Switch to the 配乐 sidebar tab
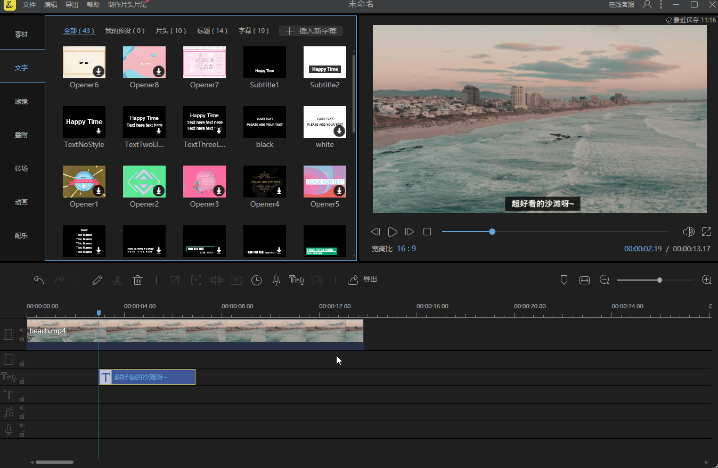 tap(21, 236)
